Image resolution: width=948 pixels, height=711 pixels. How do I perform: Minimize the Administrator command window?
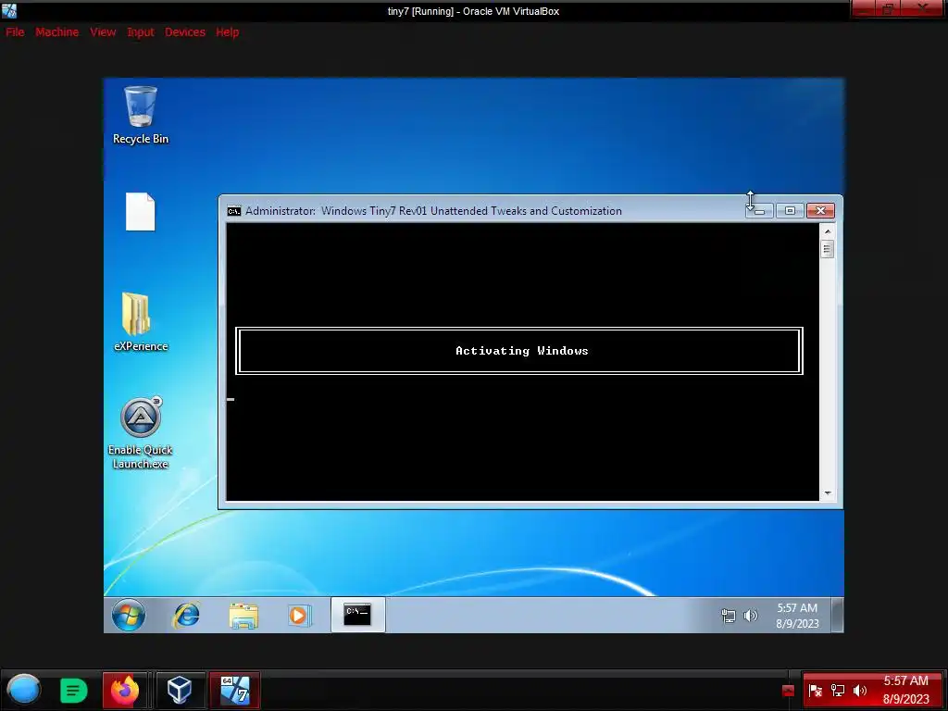click(x=759, y=210)
